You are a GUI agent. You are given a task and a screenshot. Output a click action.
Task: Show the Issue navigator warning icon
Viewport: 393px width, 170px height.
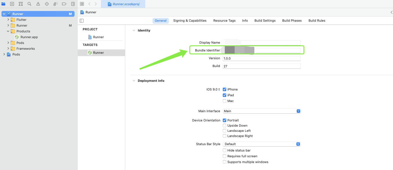(x=38, y=4)
